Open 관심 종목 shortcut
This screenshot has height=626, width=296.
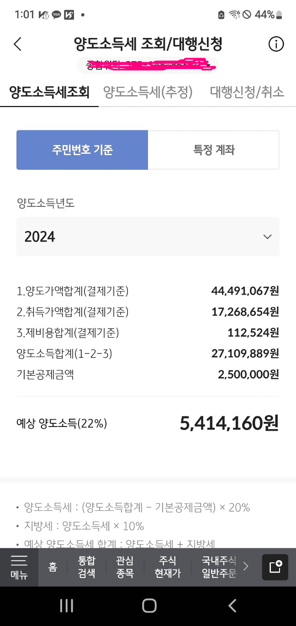pos(125,567)
